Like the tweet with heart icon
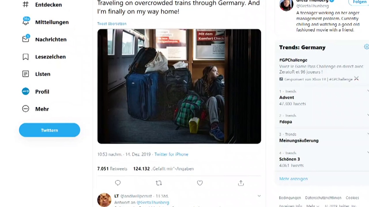 (x=200, y=183)
